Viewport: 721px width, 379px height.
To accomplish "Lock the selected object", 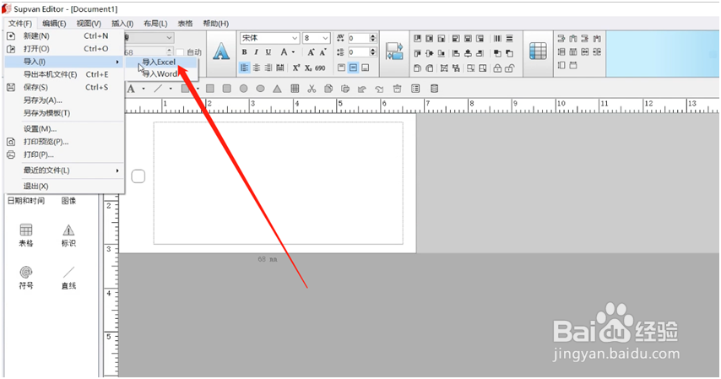I will pos(497,68).
